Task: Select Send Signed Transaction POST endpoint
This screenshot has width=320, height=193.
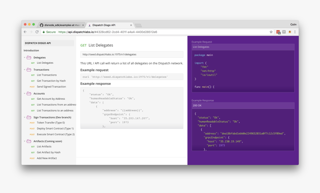Action: pyautogui.click(x=51, y=87)
